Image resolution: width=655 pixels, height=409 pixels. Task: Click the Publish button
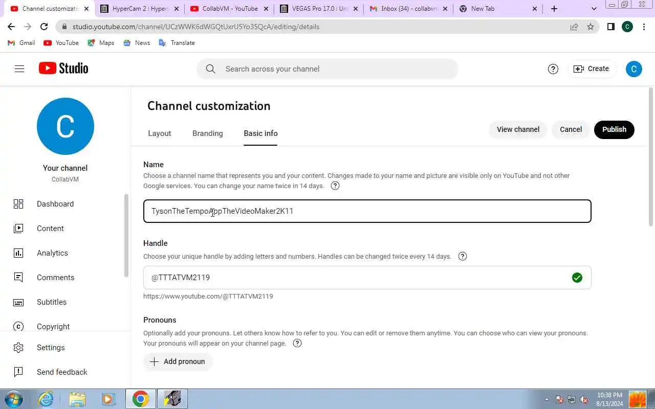point(614,129)
